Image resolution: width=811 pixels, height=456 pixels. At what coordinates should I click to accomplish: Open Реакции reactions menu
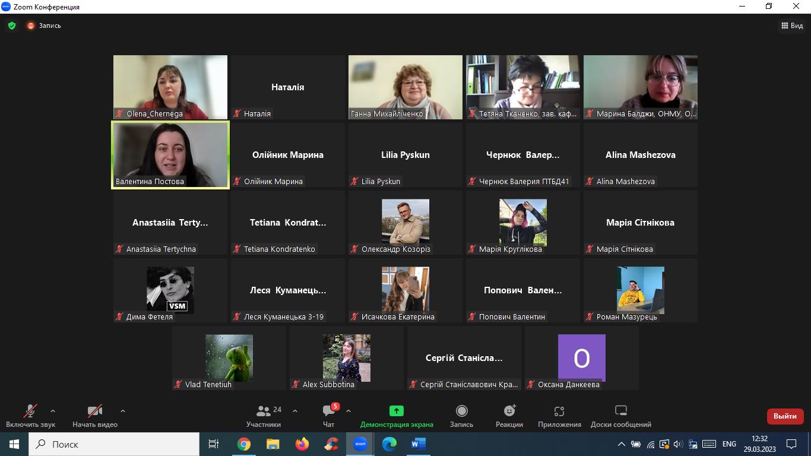509,416
